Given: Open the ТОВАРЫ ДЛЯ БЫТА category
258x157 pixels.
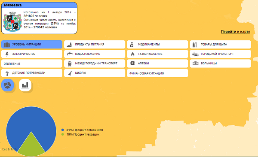Looking at the screenshot, I should [x=220, y=45].
